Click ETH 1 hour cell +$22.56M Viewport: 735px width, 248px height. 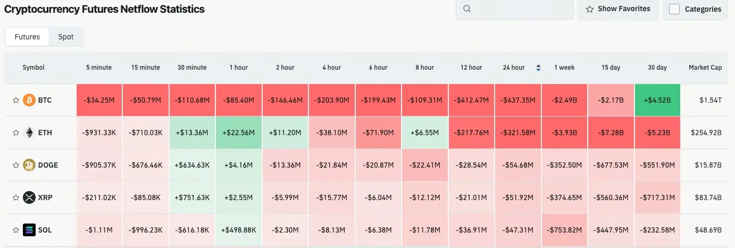pyautogui.click(x=239, y=133)
